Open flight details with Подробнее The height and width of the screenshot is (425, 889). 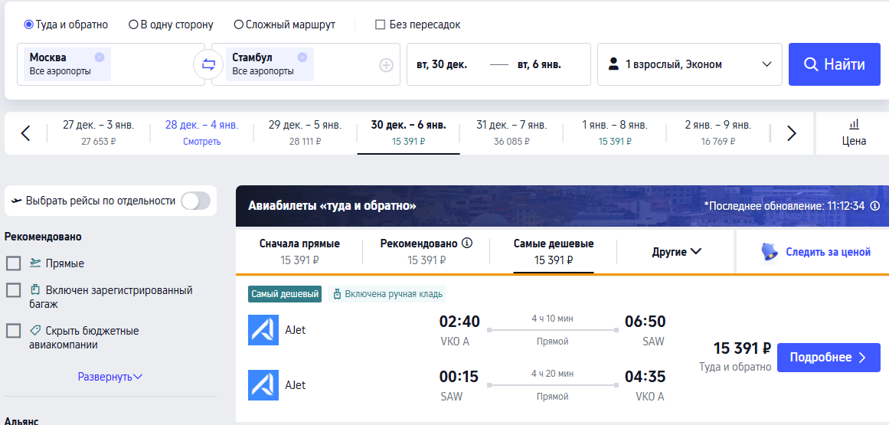[829, 358]
